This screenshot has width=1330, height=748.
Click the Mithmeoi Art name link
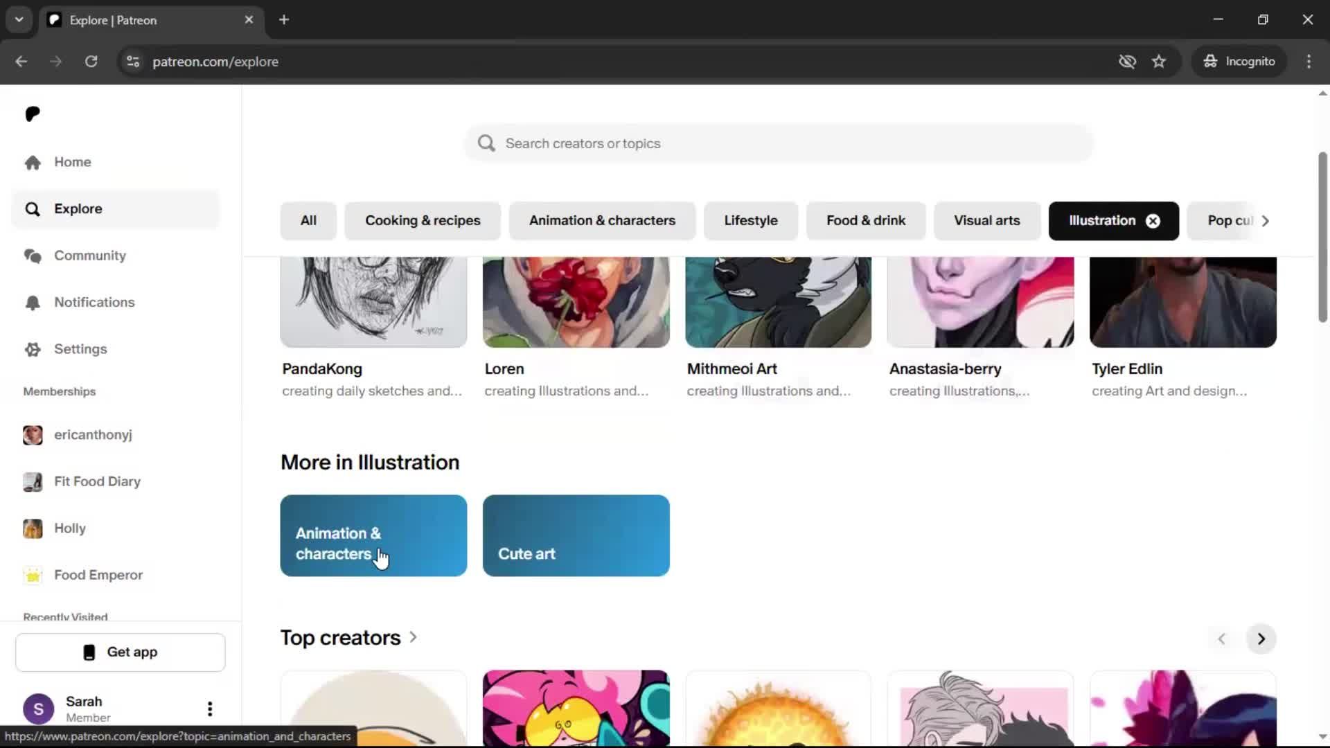click(x=732, y=369)
